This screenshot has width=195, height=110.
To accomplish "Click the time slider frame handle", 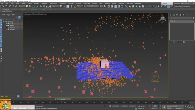I will pyautogui.click(x=63, y=99).
